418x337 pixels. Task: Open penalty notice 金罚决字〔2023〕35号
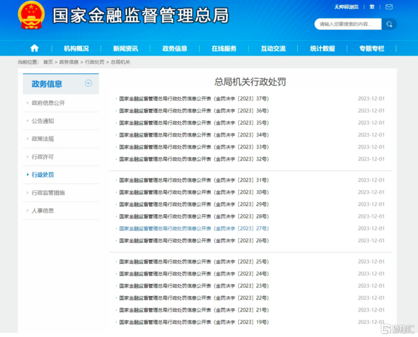tap(194, 123)
